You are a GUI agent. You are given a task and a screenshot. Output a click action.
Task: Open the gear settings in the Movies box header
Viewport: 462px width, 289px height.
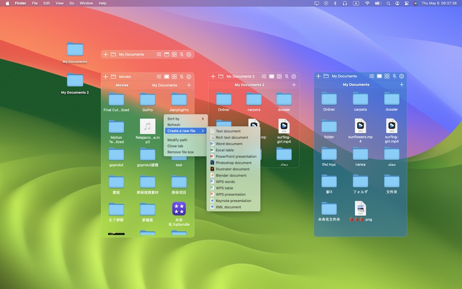pos(189,76)
